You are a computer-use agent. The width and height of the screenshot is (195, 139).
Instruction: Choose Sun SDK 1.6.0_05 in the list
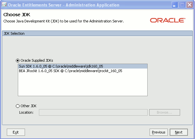[x=83, y=66]
